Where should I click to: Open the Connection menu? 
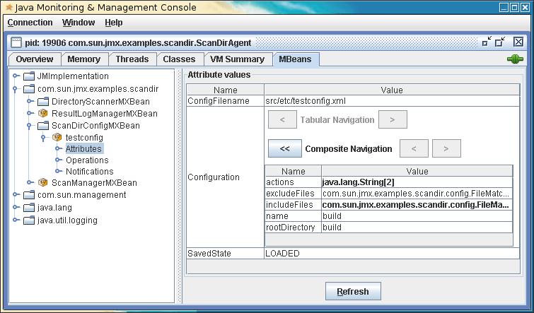30,23
